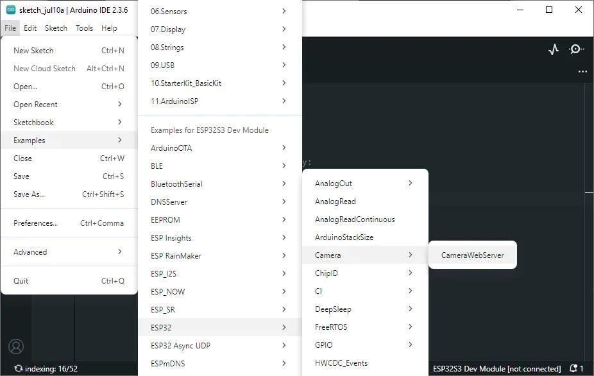Open Preferences... from File menu

pos(69,223)
